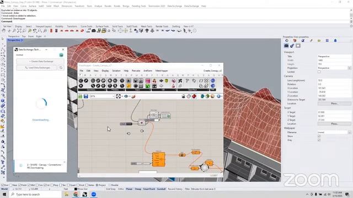Image resolution: width=353 pixels, height=198 pixels.
Task: Click Zoom Extents icon in Grasshopper canvas toolbar
Action: tap(119, 96)
